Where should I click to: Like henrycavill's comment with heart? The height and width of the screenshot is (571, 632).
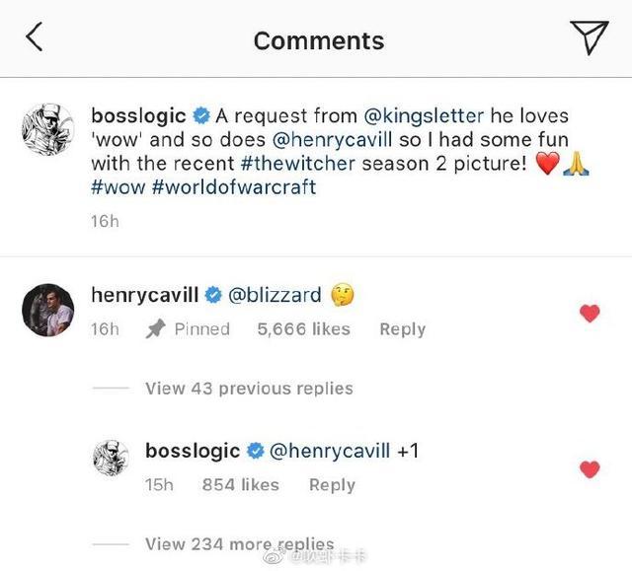coord(590,314)
